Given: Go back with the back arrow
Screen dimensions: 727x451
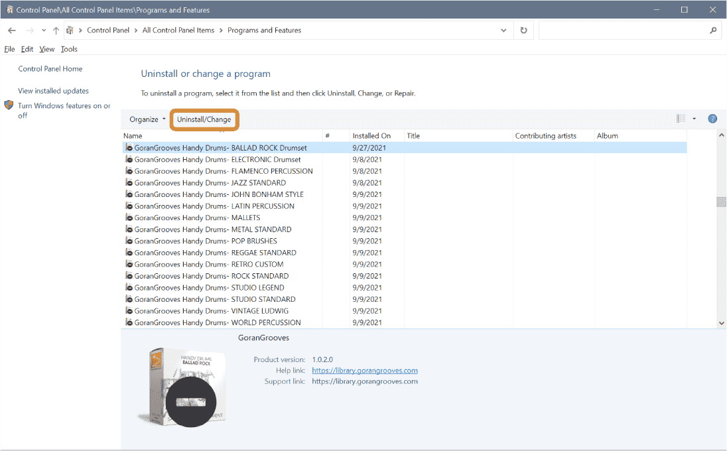Looking at the screenshot, I should tap(12, 31).
